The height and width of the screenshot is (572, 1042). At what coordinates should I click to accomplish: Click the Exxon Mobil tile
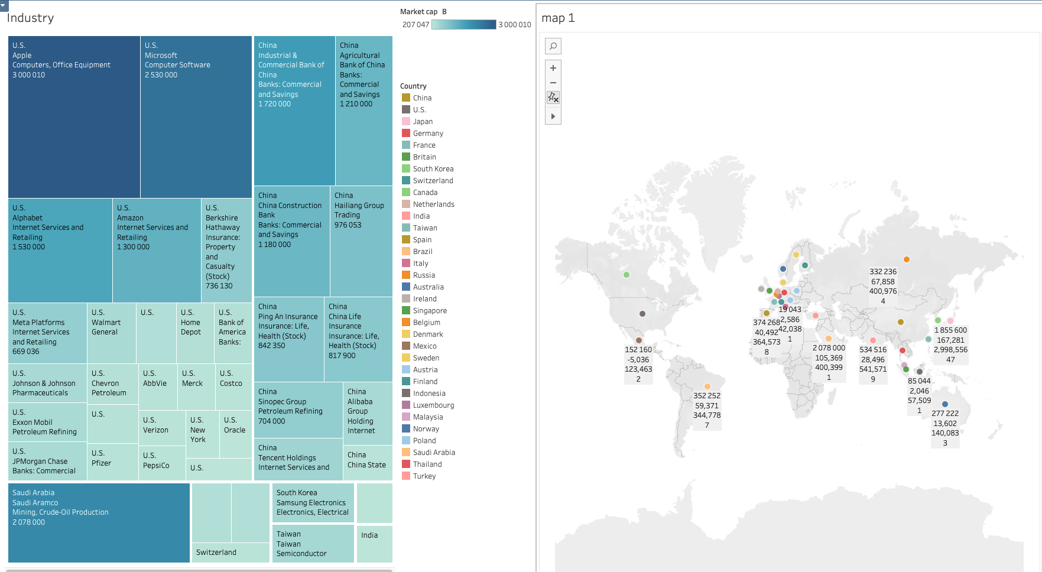coord(47,422)
